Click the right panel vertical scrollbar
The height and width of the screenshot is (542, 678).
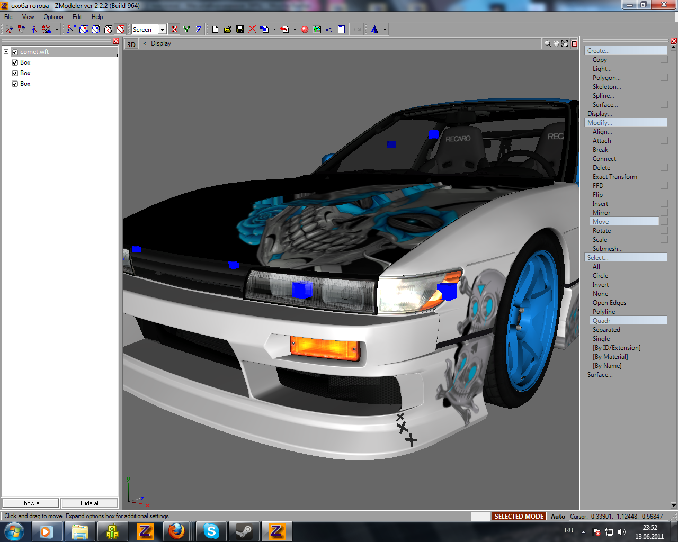(674, 276)
